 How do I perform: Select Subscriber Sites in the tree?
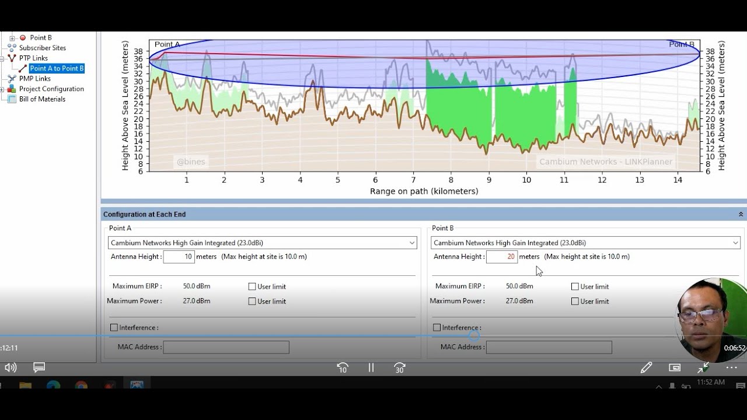[43, 48]
